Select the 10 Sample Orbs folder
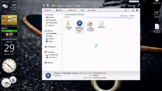This screenshot has height=91, width=162. [x=69, y=25]
